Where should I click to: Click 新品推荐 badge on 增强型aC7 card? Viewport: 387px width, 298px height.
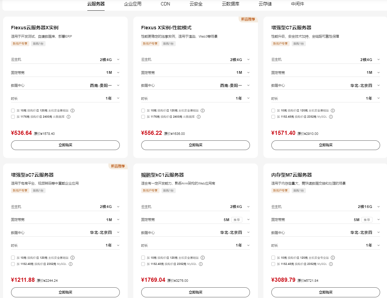pyautogui.click(x=118, y=166)
